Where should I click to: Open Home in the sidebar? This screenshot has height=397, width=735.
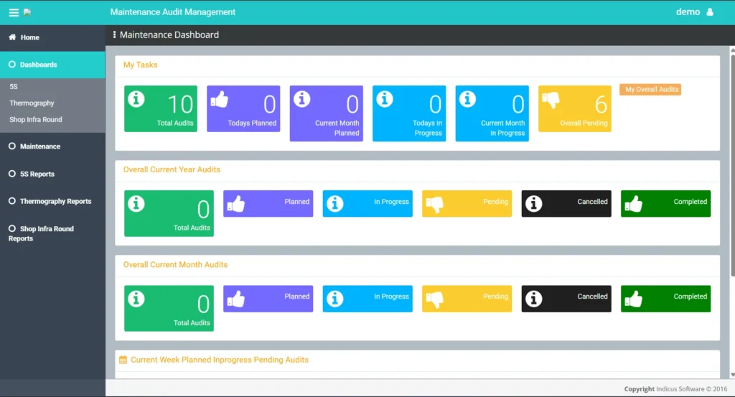[x=52, y=37]
